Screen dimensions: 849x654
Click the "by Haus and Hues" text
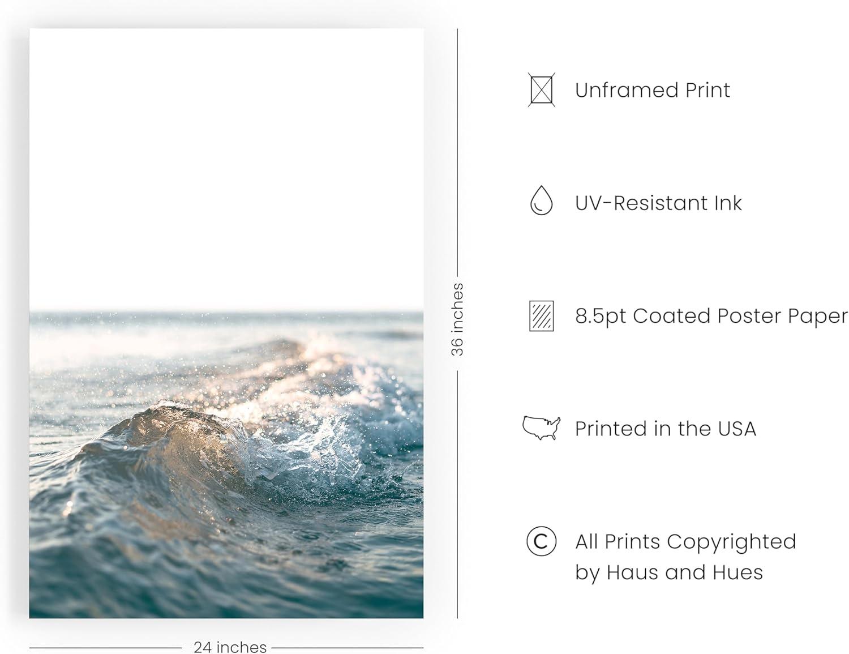668,572
